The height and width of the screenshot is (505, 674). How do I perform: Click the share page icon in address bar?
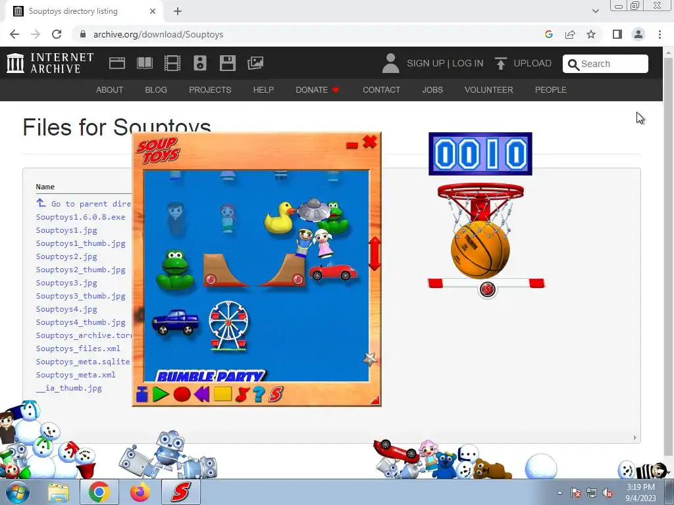(x=570, y=34)
